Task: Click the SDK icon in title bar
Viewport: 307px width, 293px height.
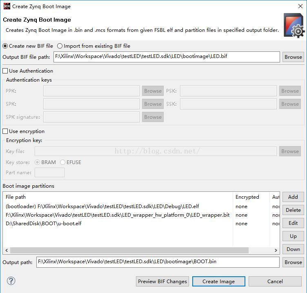Action: (7, 6)
